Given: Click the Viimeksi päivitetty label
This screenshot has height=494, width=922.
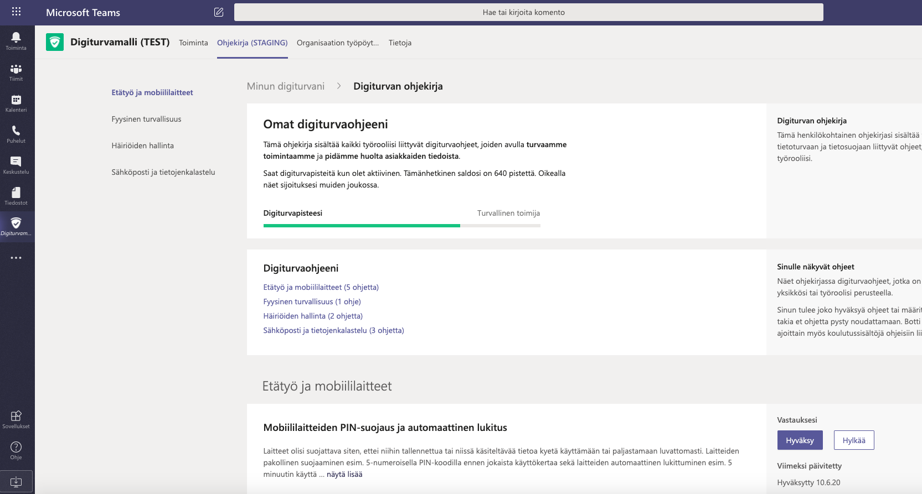Looking at the screenshot, I should point(809,466).
